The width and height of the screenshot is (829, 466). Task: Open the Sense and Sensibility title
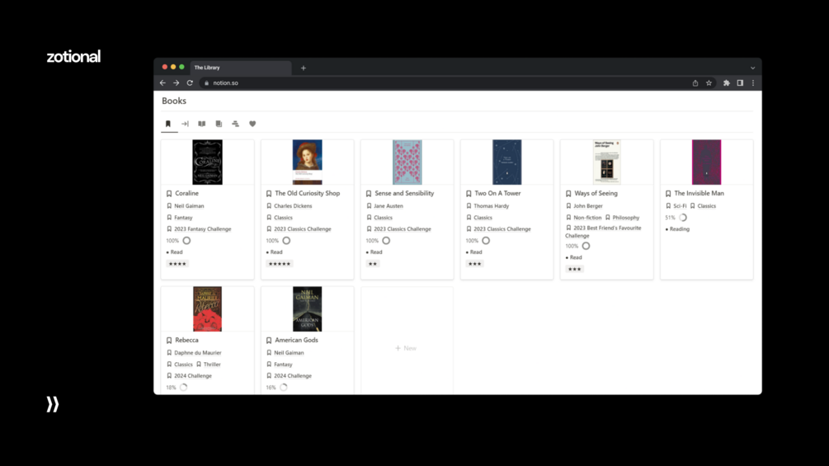coord(404,193)
